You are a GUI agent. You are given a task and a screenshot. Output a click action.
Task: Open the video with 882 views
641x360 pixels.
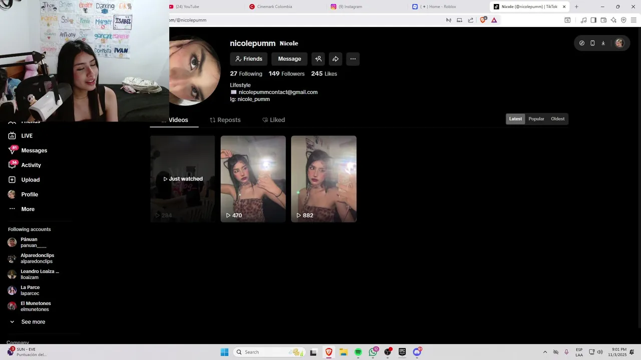coord(324,179)
